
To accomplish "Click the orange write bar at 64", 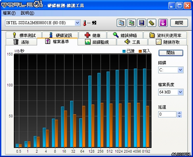I will [84, 127].
